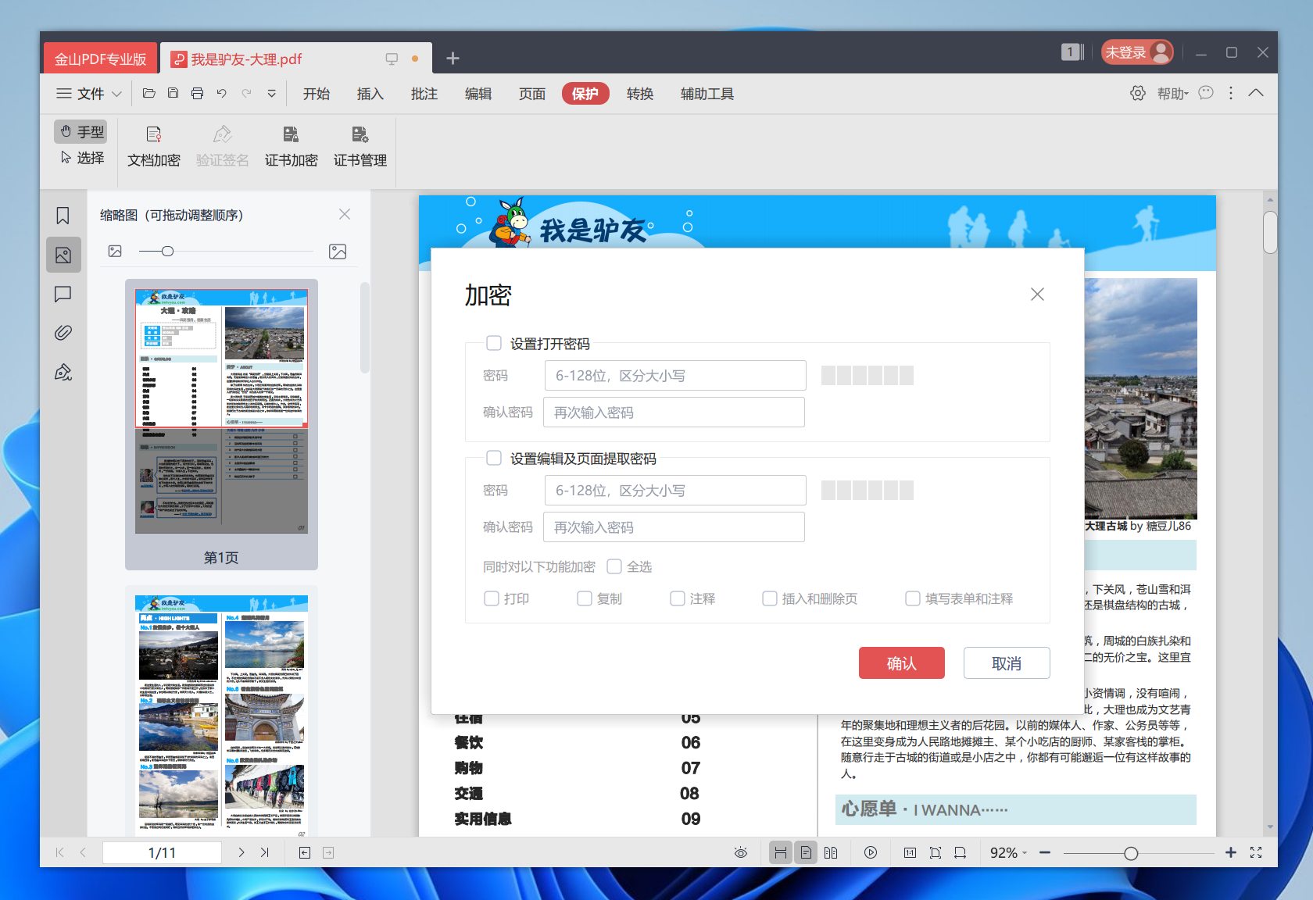1313x900 pixels.
Task: Start slideshow play icon in status bar
Action: click(x=871, y=852)
